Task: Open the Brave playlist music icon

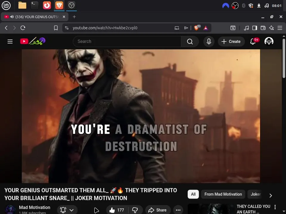Action: coord(246,28)
